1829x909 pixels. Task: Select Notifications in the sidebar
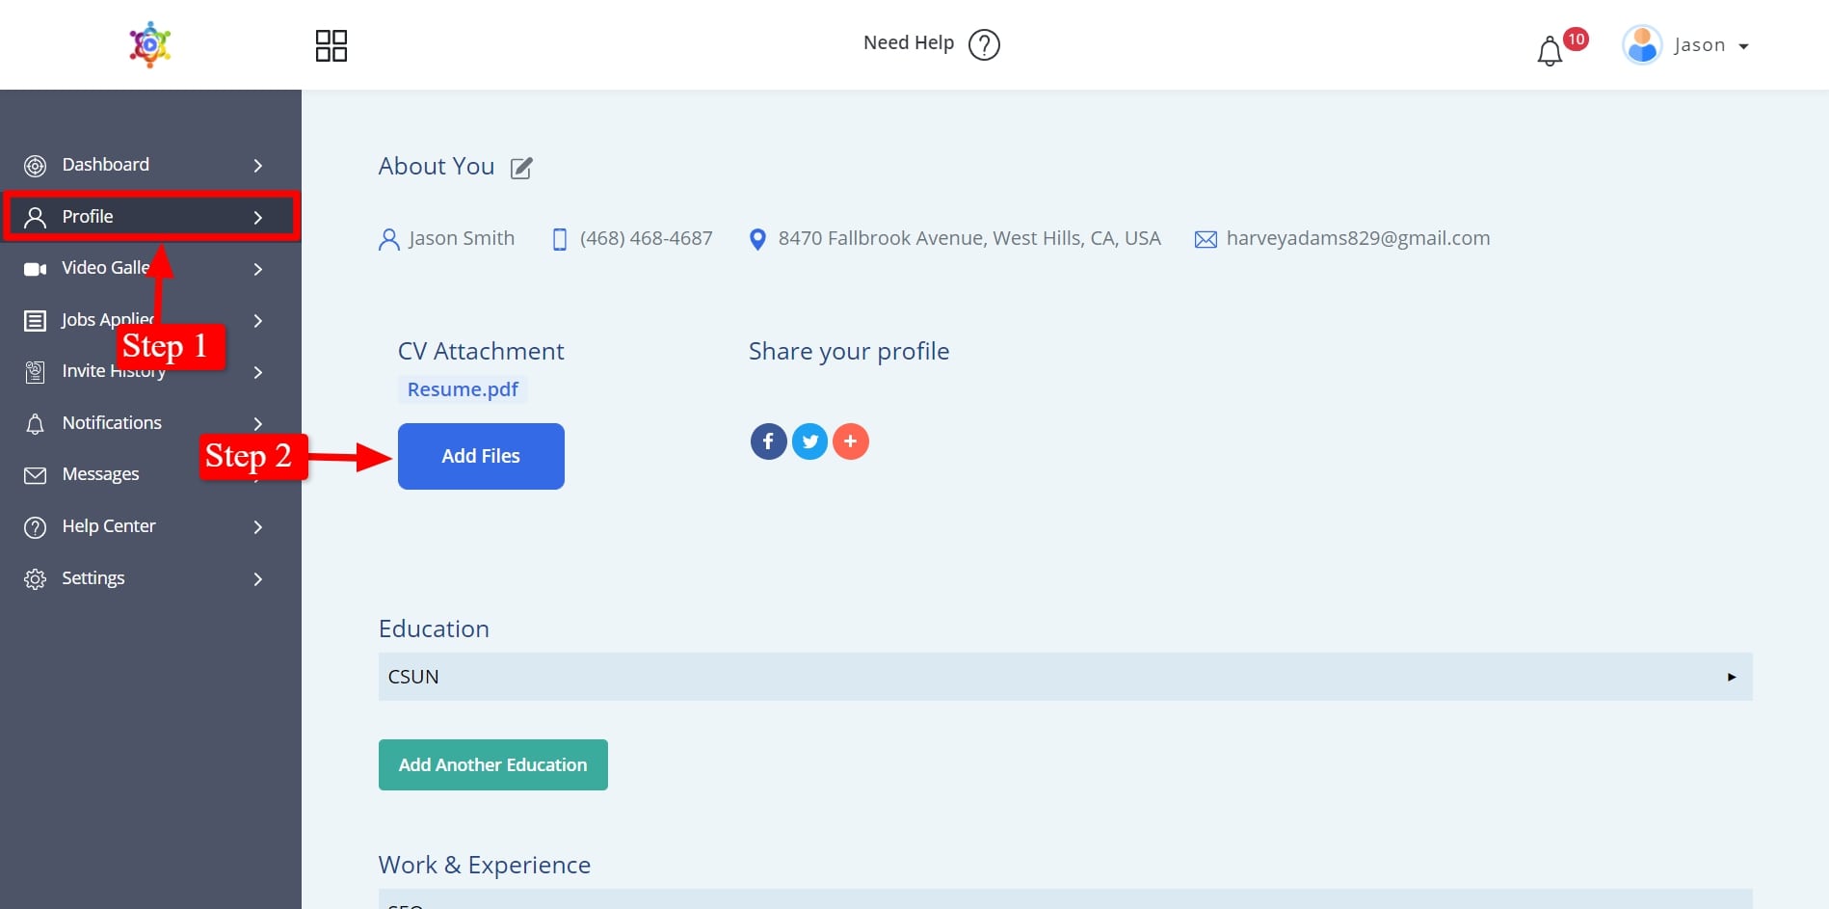coord(112,423)
